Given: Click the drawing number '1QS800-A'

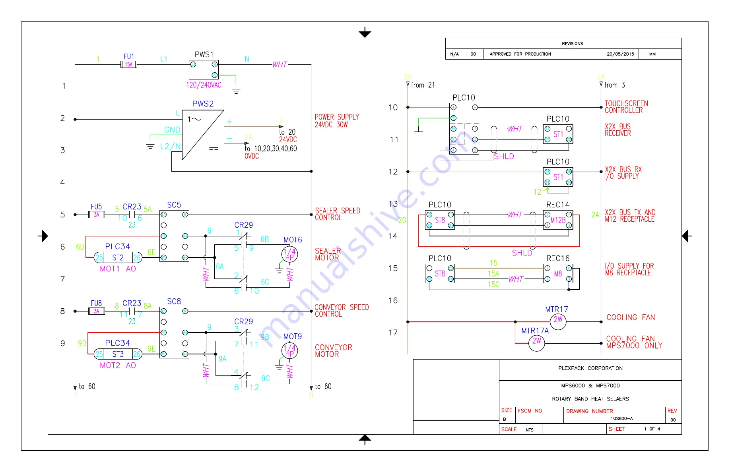Looking at the screenshot, I should 622,418.
